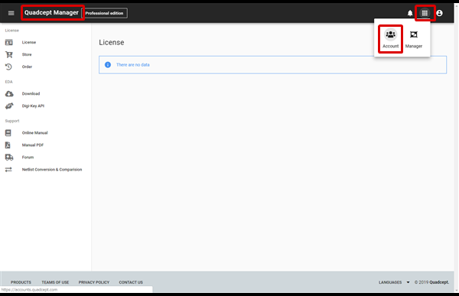
Task: Click the Quadcept Manager title
Action: (x=51, y=12)
